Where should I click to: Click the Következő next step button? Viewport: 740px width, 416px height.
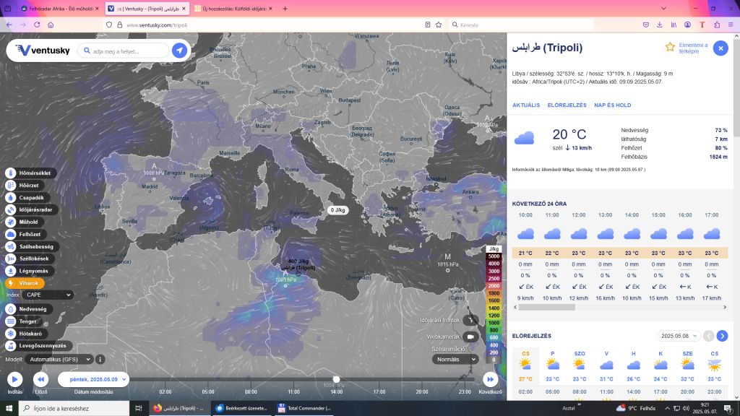click(x=491, y=379)
